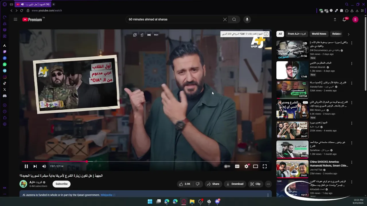The image size is (367, 206).
Task: Open Twitch in the Opera sidebar
Action: pyautogui.click(x=5, y=52)
